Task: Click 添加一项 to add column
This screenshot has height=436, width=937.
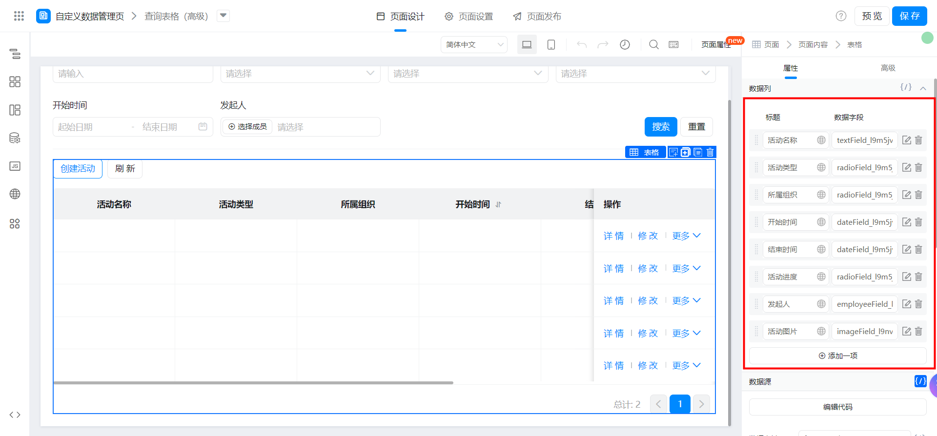Action: pos(837,356)
